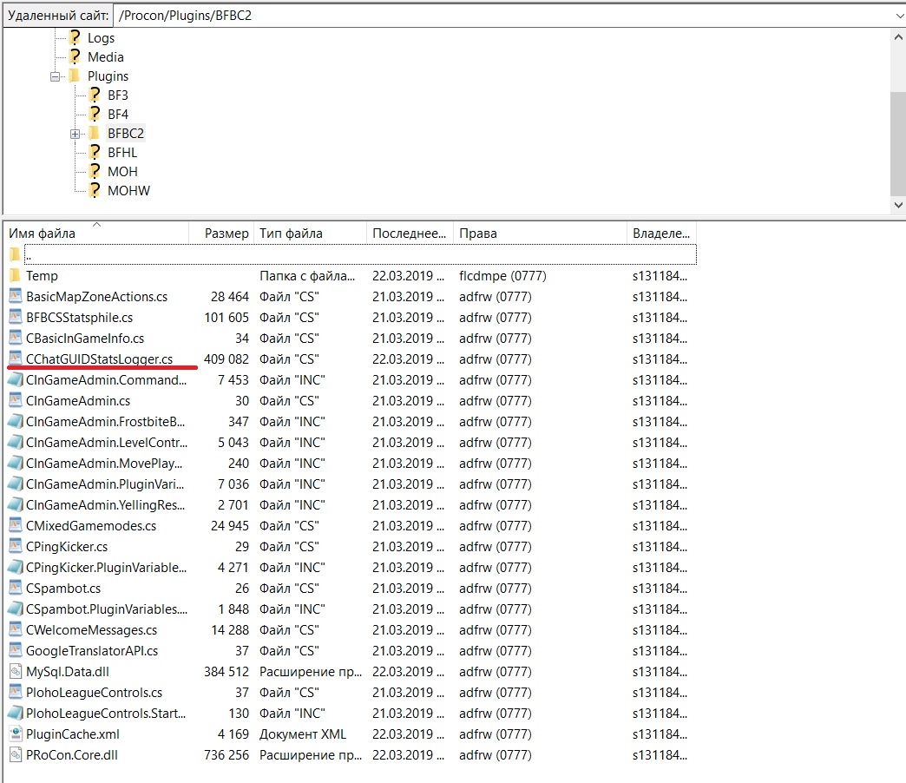Click the Plugins folder icon

74,76
